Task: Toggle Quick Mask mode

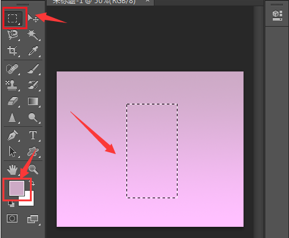Action: pos(12,219)
